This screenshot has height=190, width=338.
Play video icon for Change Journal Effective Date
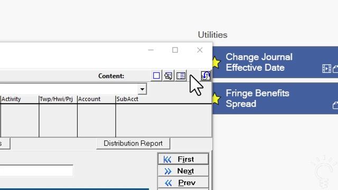point(326,69)
